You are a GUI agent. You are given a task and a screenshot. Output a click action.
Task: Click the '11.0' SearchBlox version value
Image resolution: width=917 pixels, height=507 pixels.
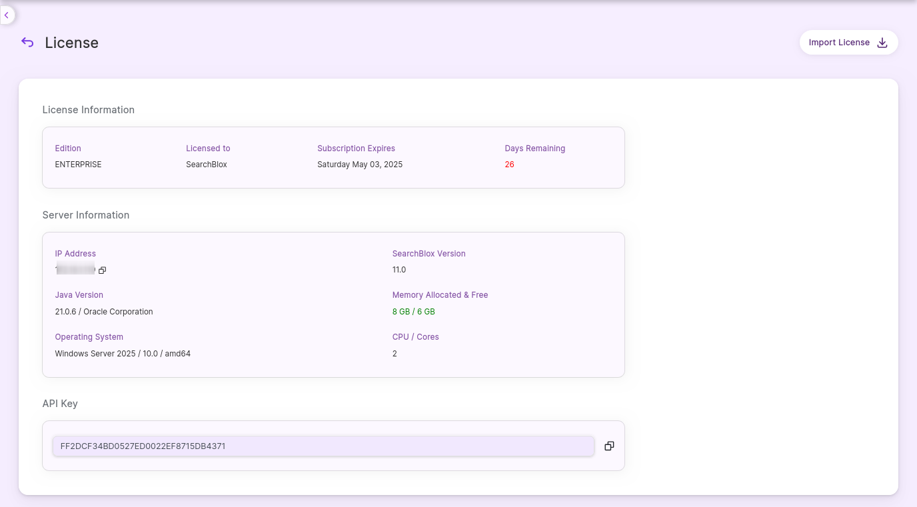pos(399,270)
